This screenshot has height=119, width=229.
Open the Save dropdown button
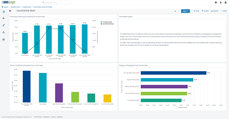pyautogui.click(x=185, y=11)
